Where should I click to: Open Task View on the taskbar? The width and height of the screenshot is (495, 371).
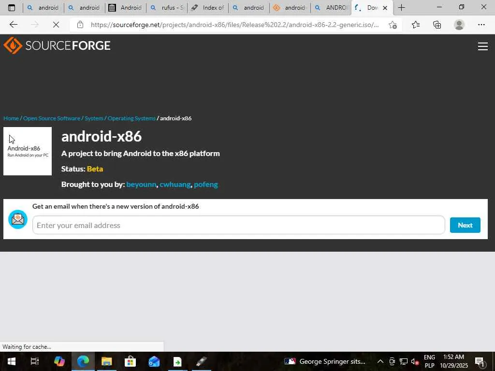click(35, 361)
